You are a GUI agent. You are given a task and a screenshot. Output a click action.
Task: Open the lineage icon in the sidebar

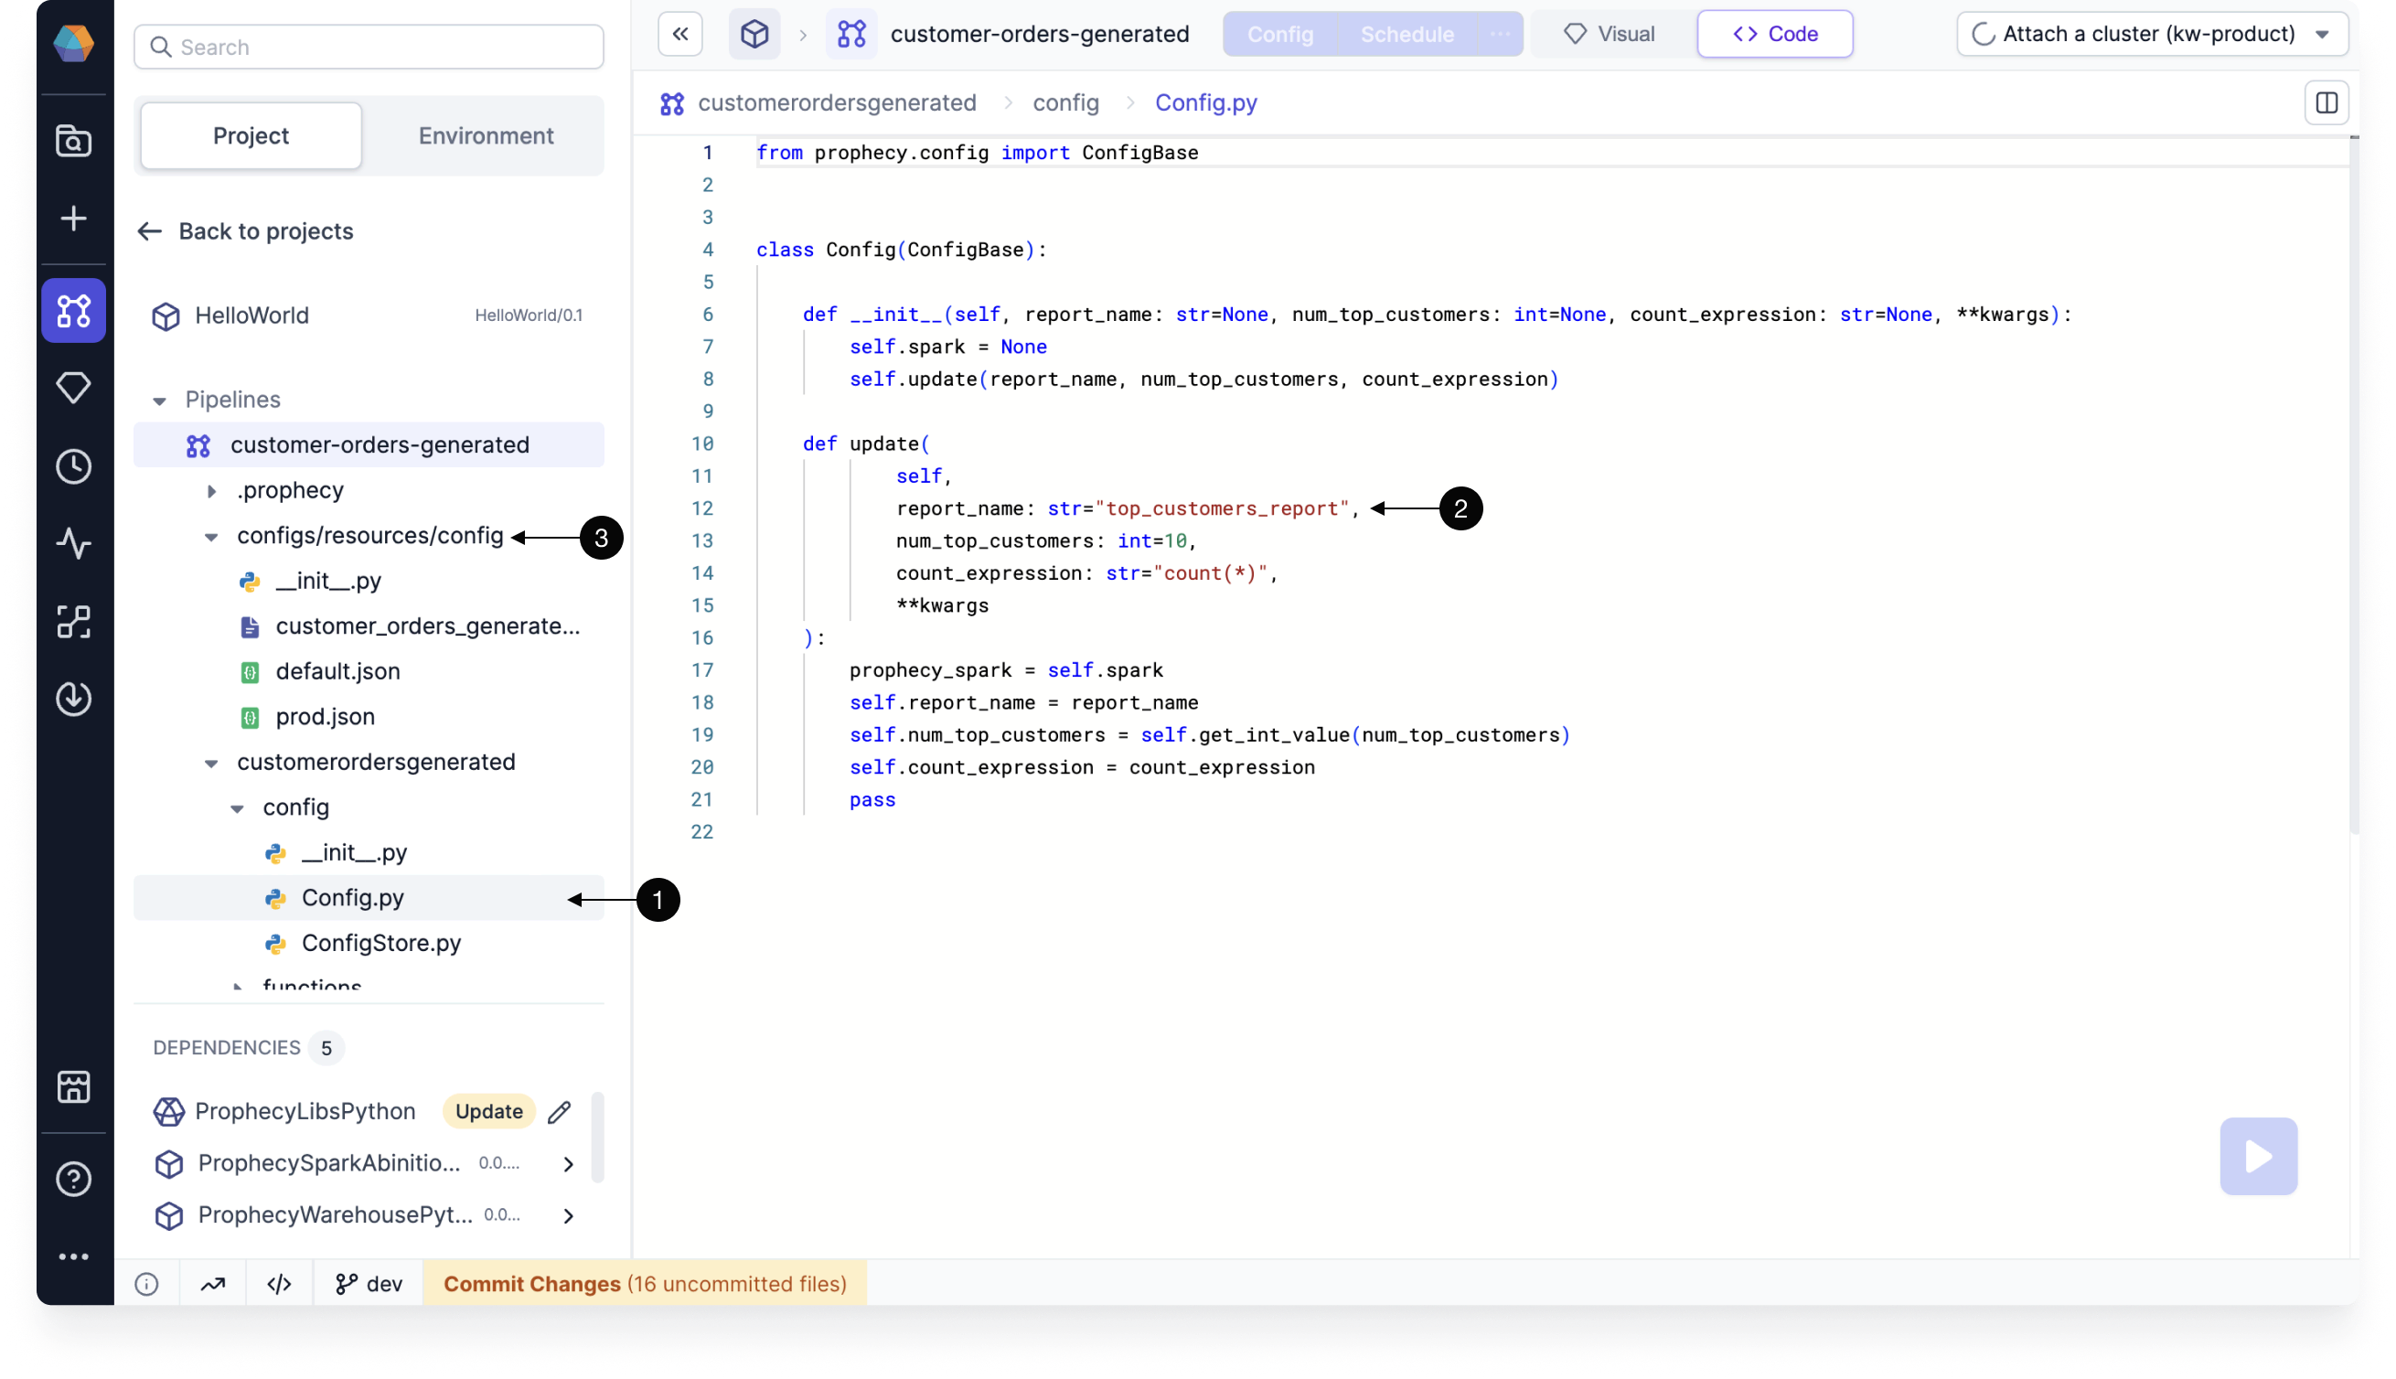74,621
